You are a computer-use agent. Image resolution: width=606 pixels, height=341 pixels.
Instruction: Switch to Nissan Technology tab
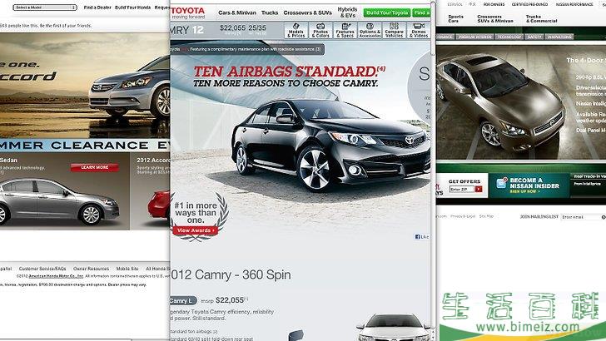click(x=509, y=37)
